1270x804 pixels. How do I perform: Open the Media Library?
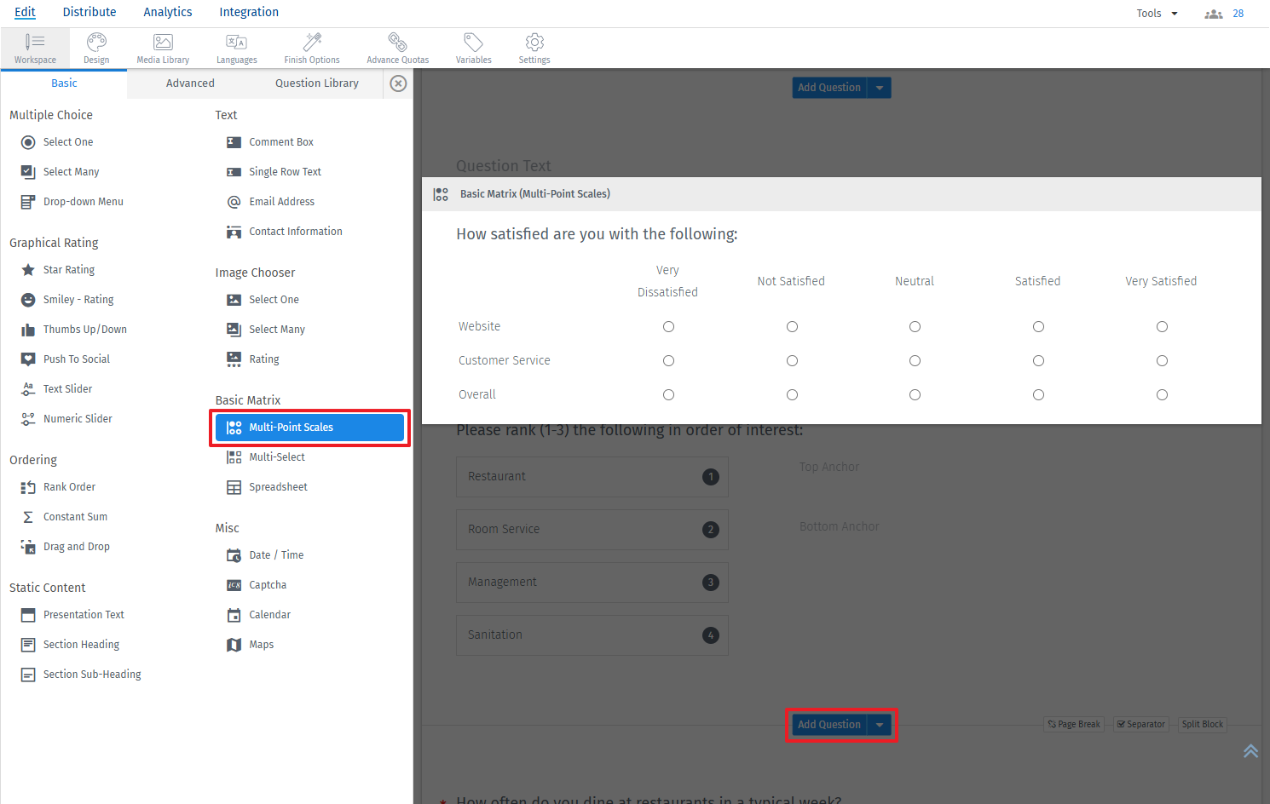pos(162,48)
